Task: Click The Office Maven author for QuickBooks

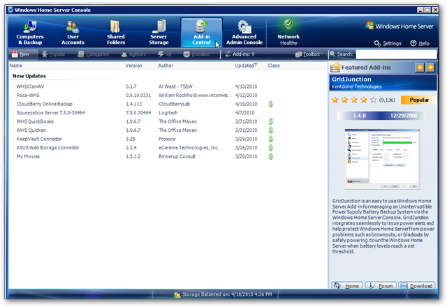Action: click(177, 121)
